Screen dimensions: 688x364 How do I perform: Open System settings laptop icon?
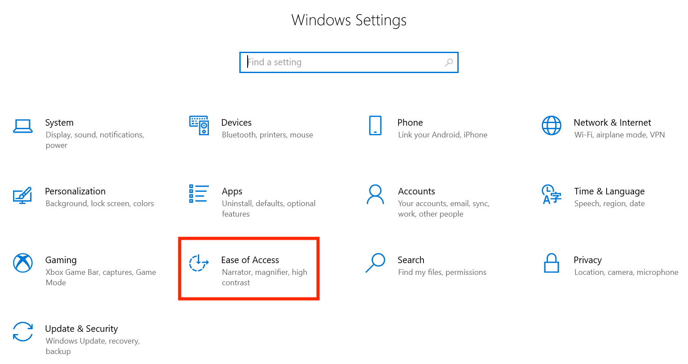(x=23, y=126)
